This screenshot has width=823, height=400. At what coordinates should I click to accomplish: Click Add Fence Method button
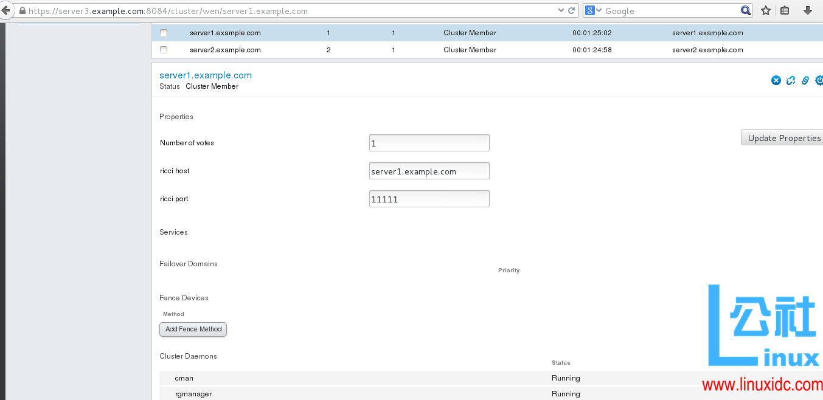[193, 329]
